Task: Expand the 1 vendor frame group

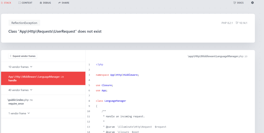Action: click(x=19, y=113)
